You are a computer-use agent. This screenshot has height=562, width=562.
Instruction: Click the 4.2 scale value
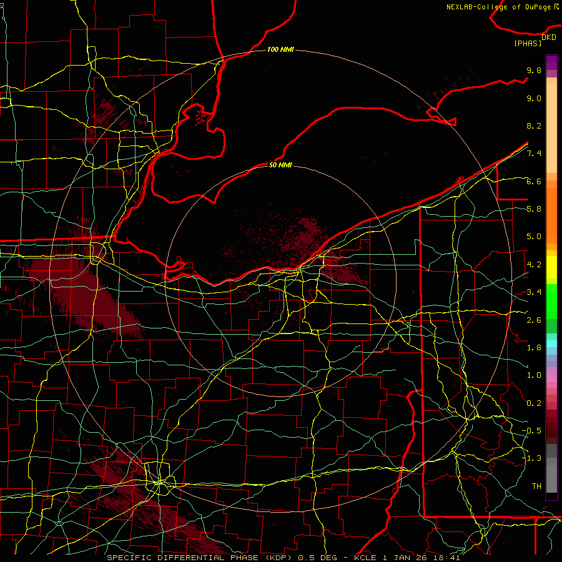[x=534, y=265]
